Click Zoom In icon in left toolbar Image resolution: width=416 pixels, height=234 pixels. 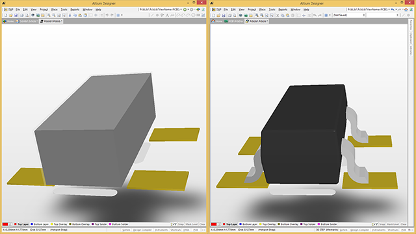click(x=49, y=16)
